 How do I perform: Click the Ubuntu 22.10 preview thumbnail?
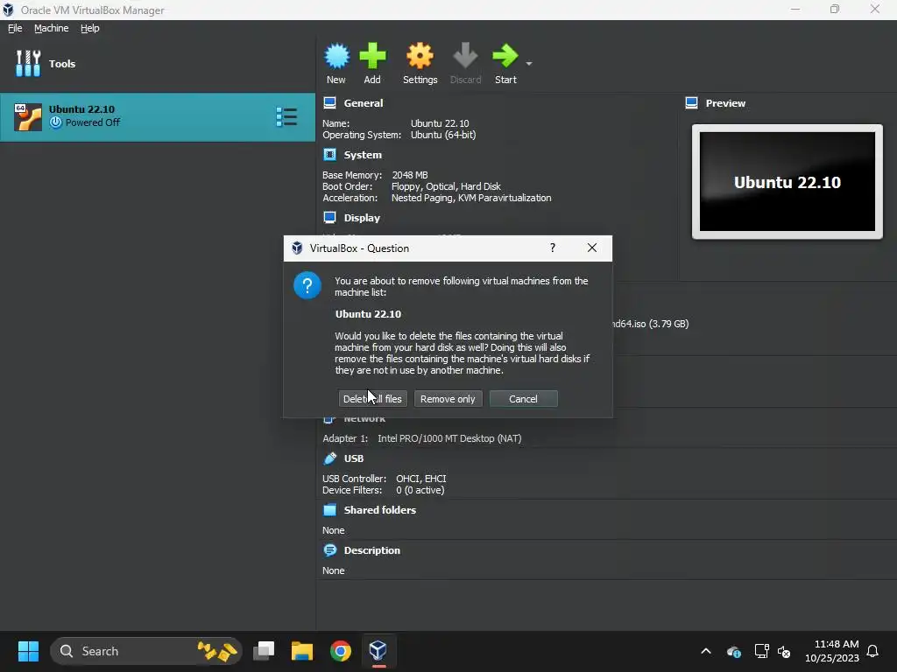click(788, 182)
